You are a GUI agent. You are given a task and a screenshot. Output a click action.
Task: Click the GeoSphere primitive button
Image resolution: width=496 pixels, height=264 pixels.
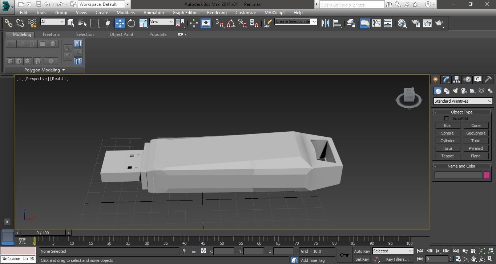(476, 133)
